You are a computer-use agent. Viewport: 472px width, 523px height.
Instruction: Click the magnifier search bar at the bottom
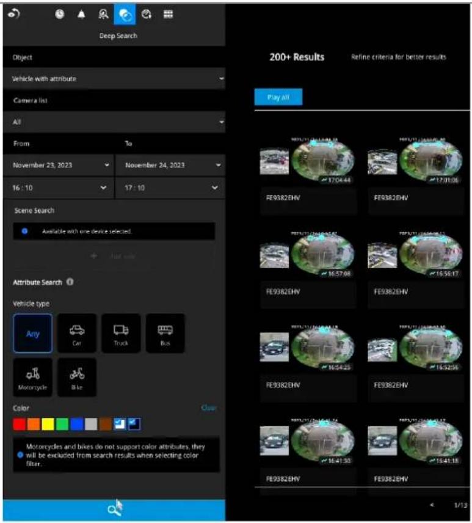pyautogui.click(x=114, y=510)
